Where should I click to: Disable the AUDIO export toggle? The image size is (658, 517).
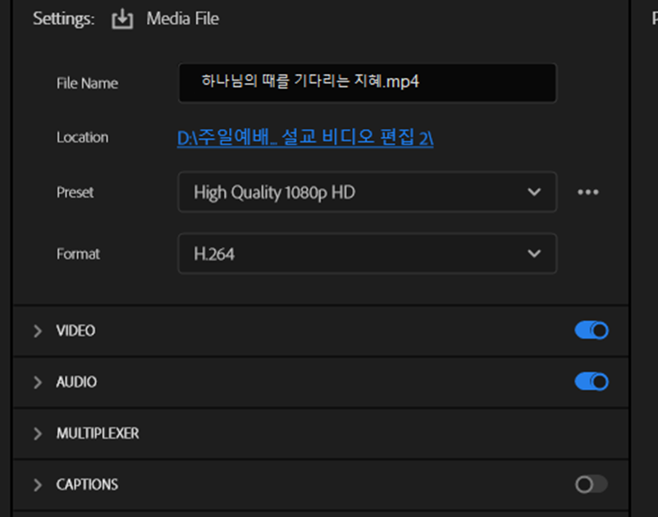click(x=591, y=382)
